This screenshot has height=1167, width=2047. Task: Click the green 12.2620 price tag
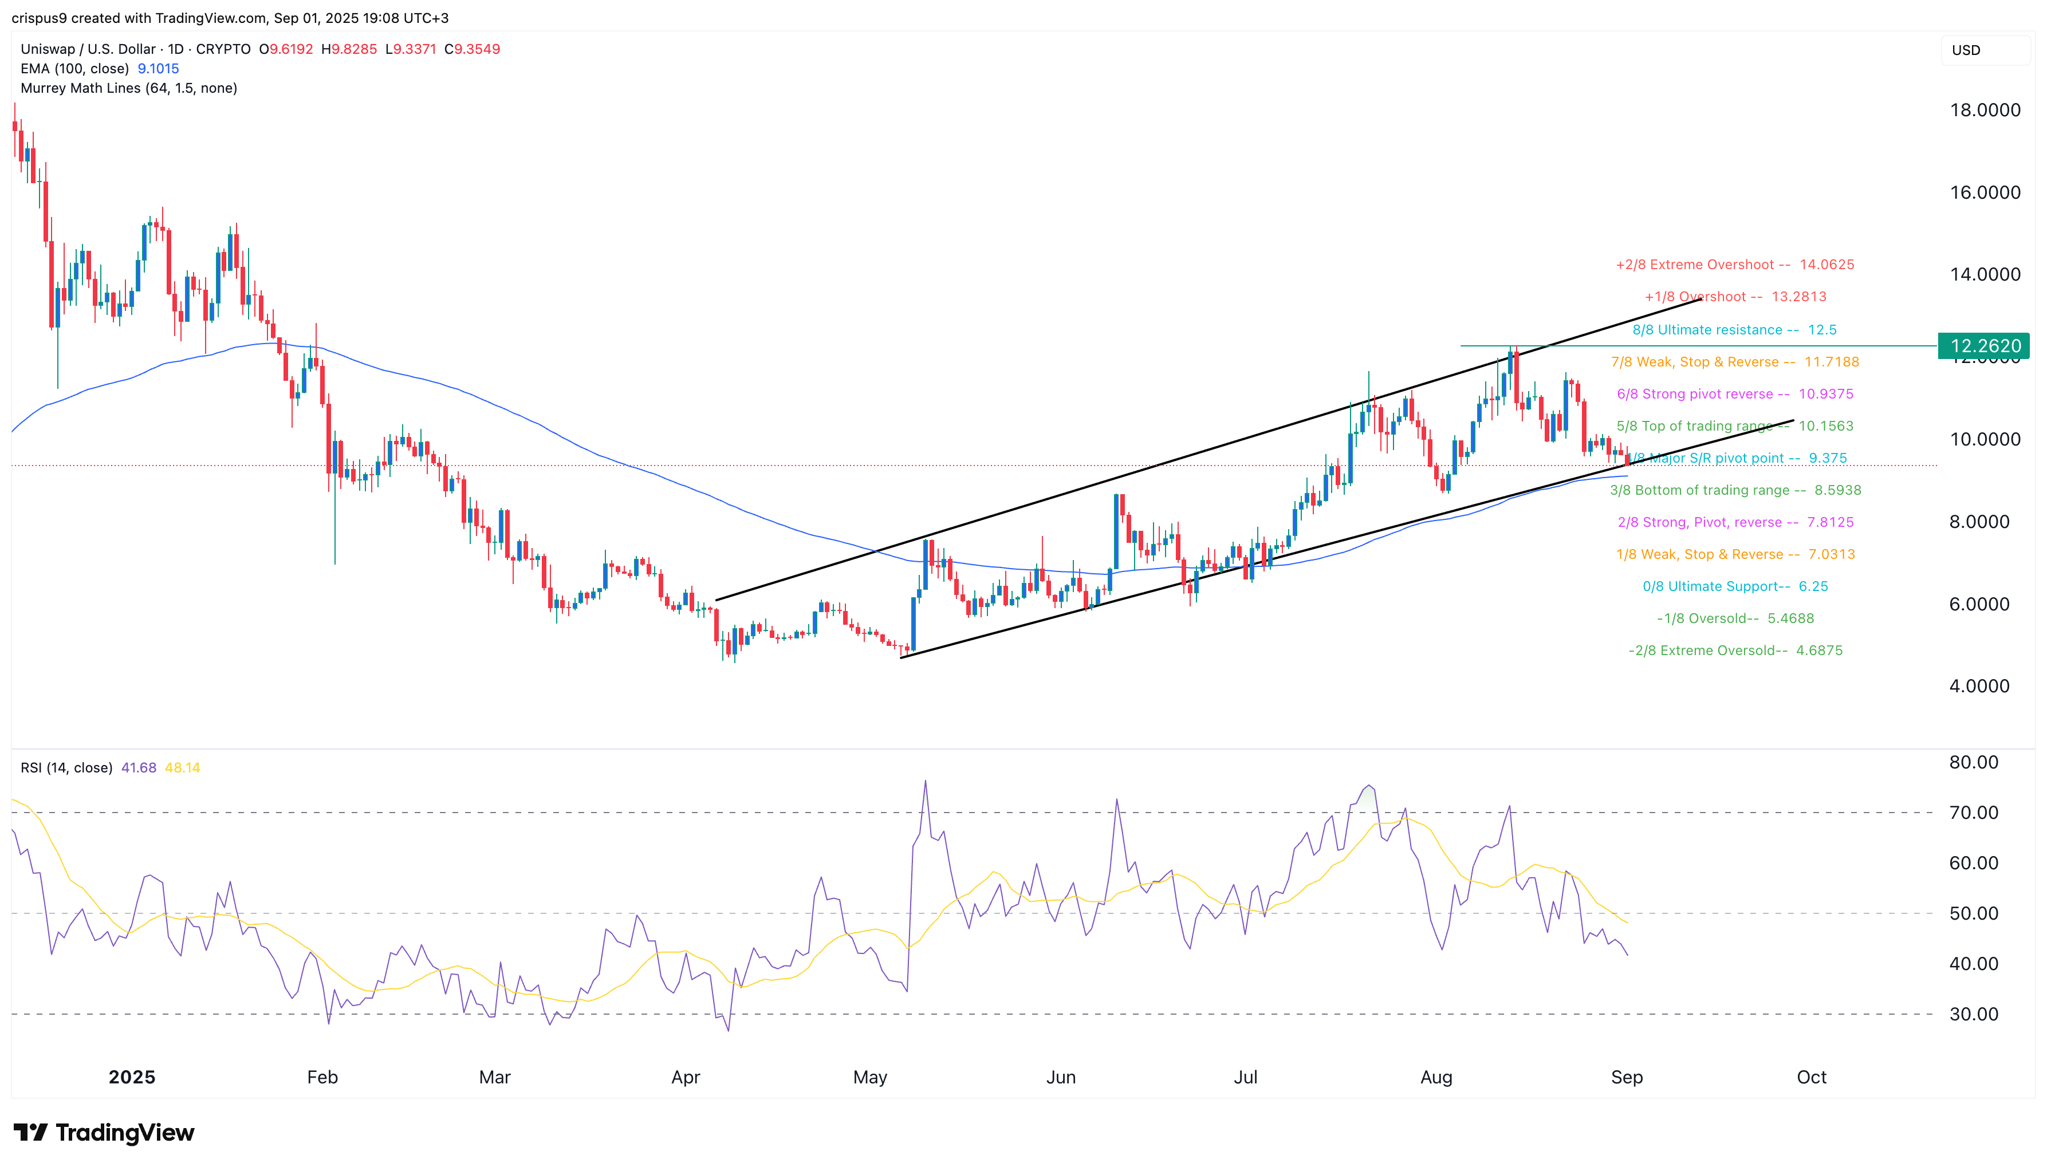(1983, 346)
